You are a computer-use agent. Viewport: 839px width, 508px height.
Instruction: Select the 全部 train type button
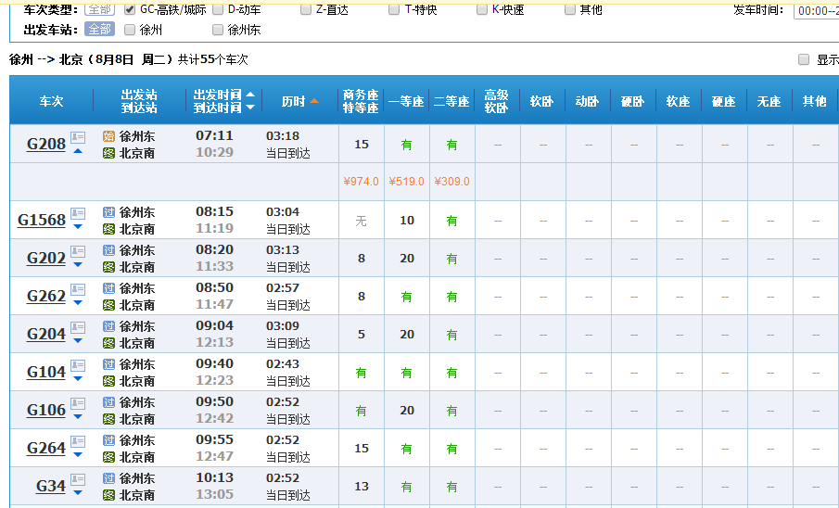(99, 9)
